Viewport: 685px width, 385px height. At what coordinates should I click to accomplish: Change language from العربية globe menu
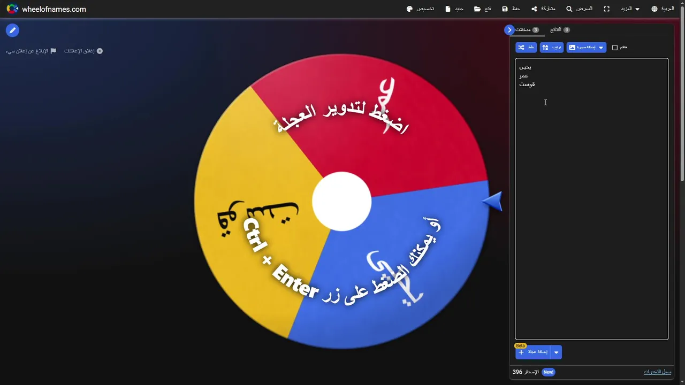click(x=663, y=9)
